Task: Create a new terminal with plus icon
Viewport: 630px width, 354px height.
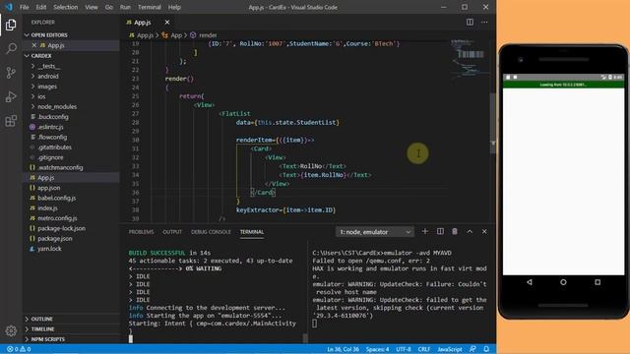Action: coord(424,232)
